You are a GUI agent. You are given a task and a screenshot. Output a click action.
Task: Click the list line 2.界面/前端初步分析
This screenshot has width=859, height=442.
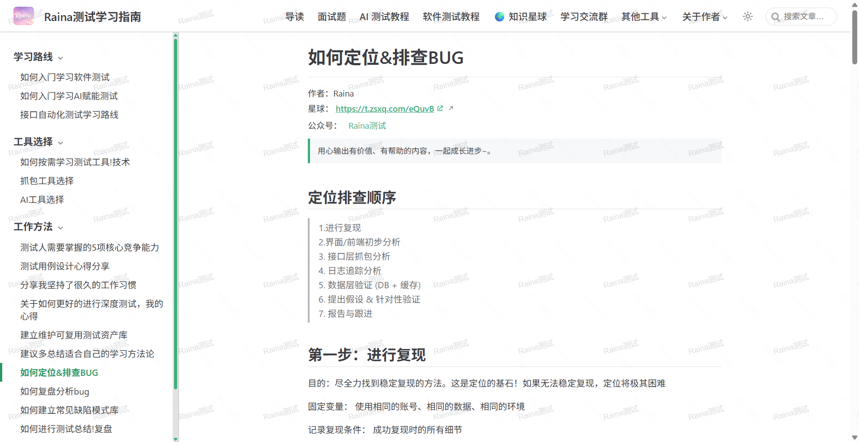(359, 242)
